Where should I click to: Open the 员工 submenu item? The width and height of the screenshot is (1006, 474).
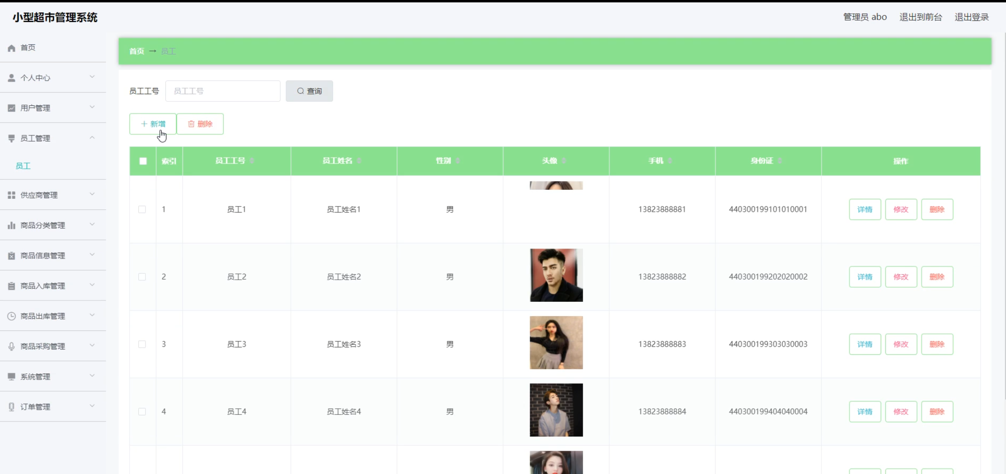click(x=23, y=166)
